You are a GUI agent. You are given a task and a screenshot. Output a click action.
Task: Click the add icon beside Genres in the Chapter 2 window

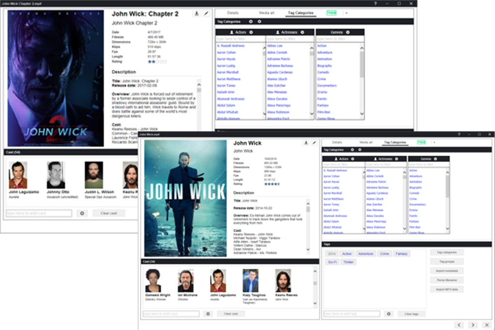(348, 32)
